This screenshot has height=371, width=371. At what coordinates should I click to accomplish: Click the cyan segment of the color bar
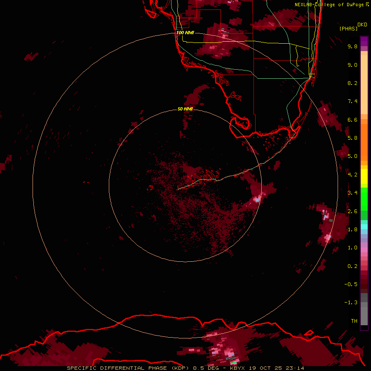364,227
